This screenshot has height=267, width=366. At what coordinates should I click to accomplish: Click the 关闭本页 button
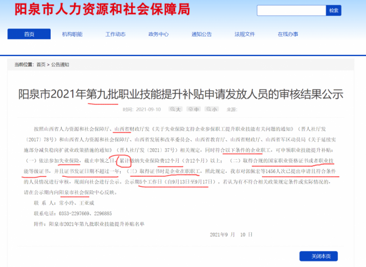(x=318, y=256)
